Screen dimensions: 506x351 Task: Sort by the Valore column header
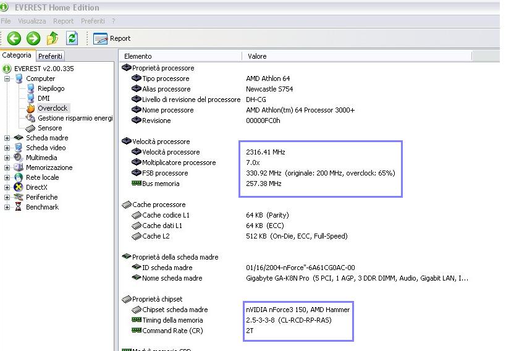click(x=356, y=56)
